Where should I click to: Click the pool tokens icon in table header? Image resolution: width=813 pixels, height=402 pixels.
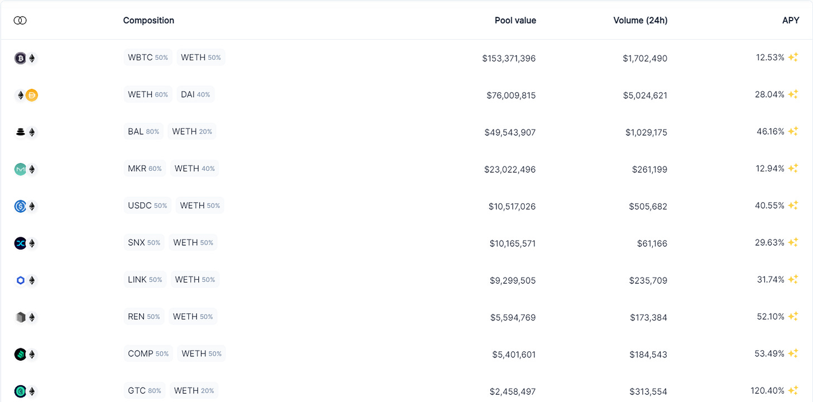(20, 21)
